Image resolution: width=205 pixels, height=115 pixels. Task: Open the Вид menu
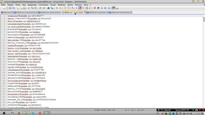click(x=24, y=5)
